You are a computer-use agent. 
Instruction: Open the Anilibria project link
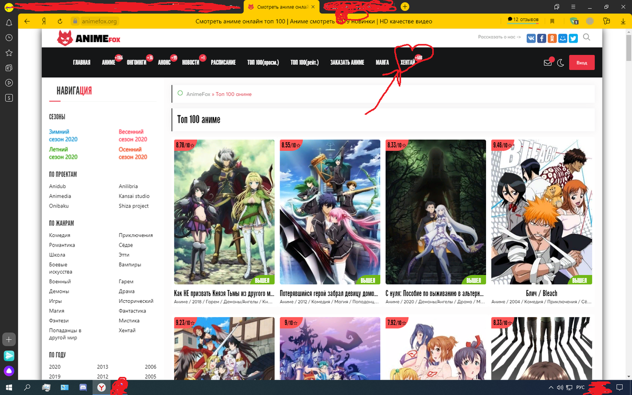(x=129, y=186)
